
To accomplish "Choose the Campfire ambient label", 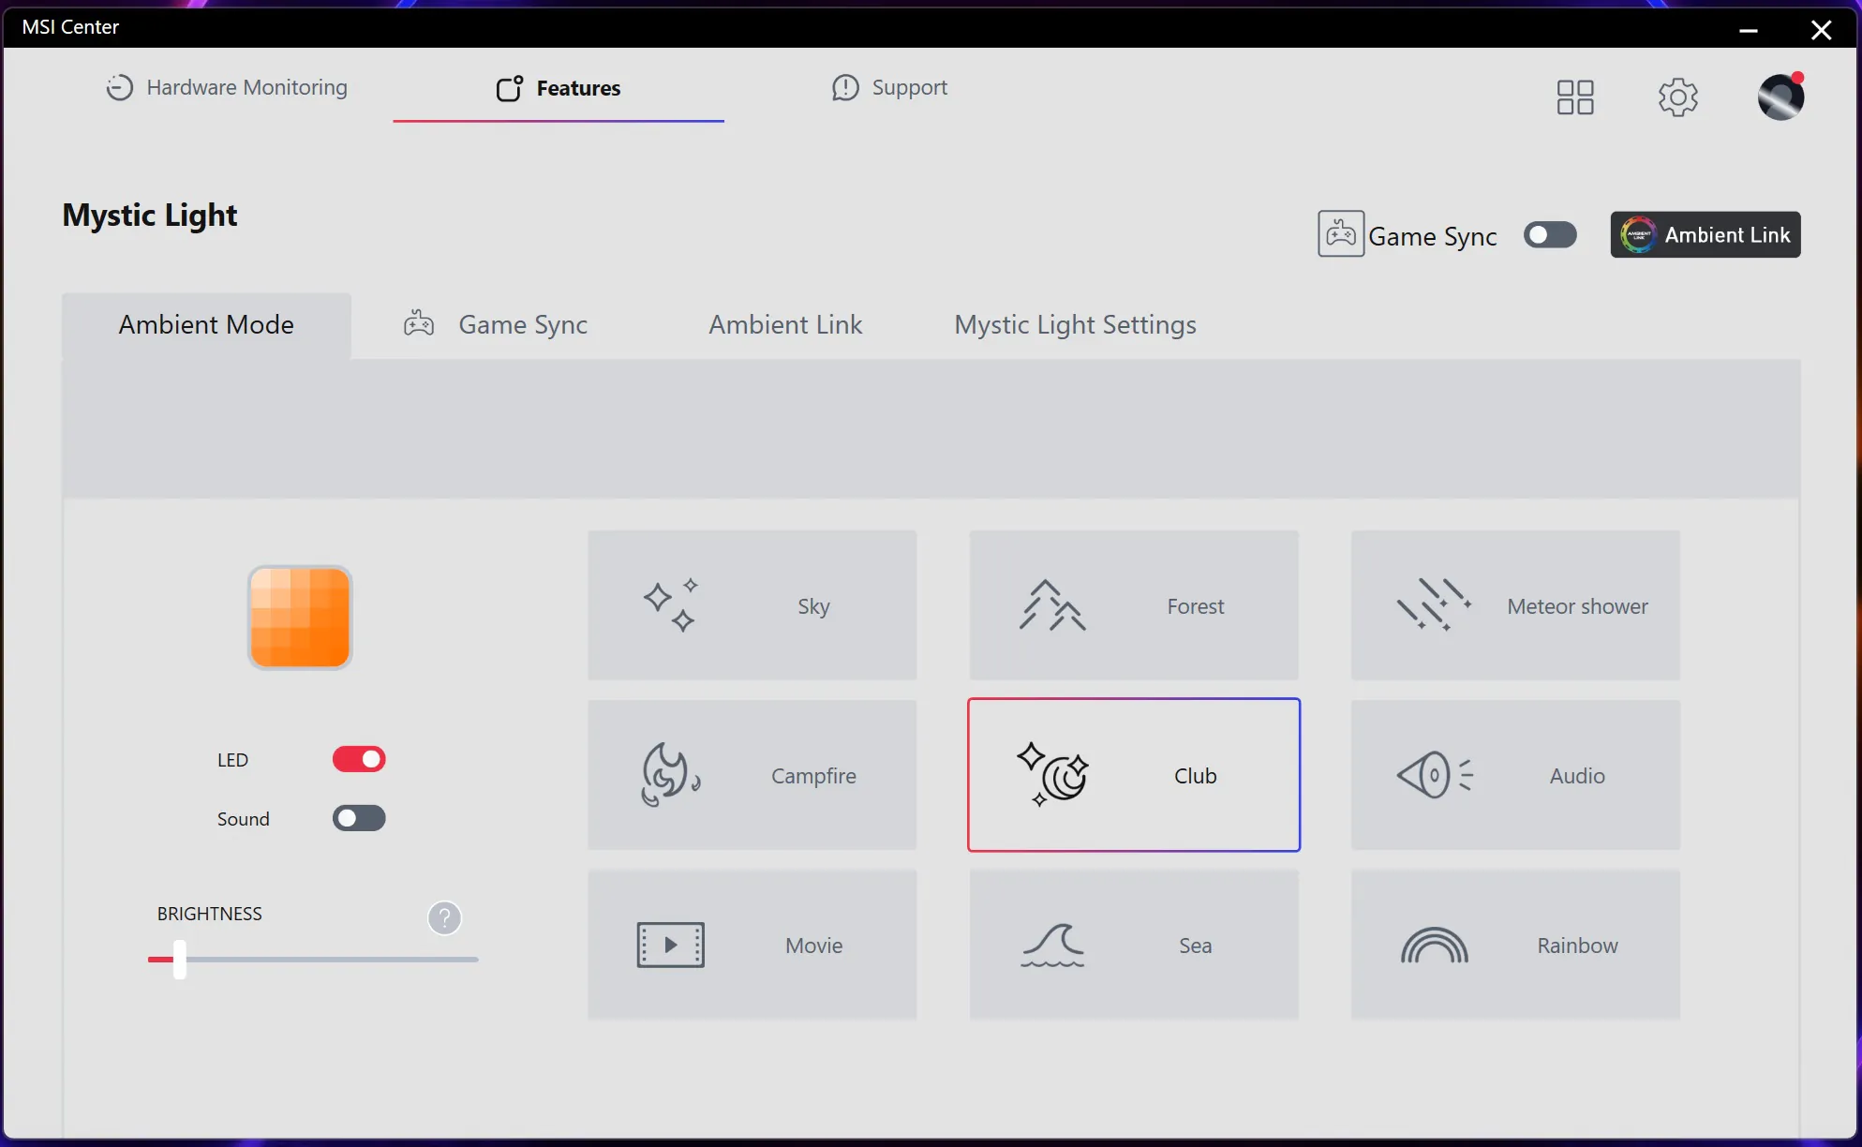I will pyautogui.click(x=813, y=776).
